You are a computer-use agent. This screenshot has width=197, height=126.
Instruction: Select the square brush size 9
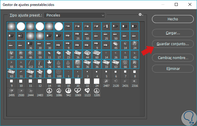[12, 82]
